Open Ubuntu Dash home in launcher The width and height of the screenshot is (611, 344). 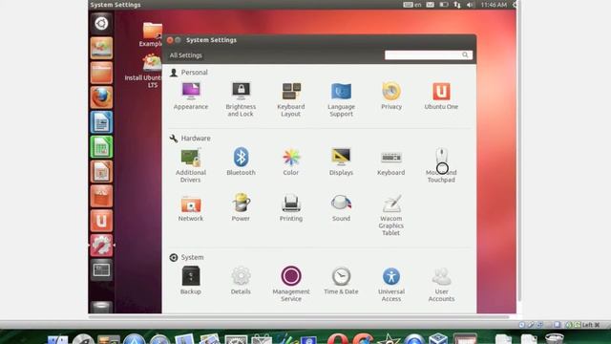(x=101, y=23)
